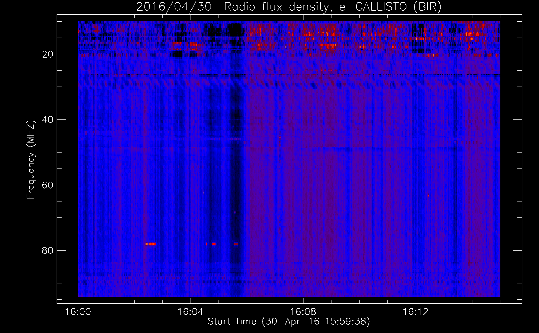Click the '16:12' time tick label
This screenshot has height=333, width=539.
(416, 312)
